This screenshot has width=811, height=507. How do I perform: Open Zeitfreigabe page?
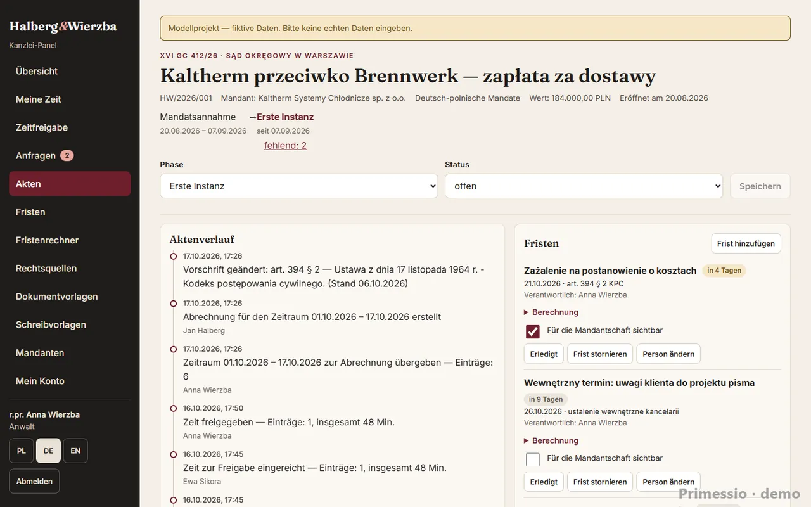tap(70, 127)
